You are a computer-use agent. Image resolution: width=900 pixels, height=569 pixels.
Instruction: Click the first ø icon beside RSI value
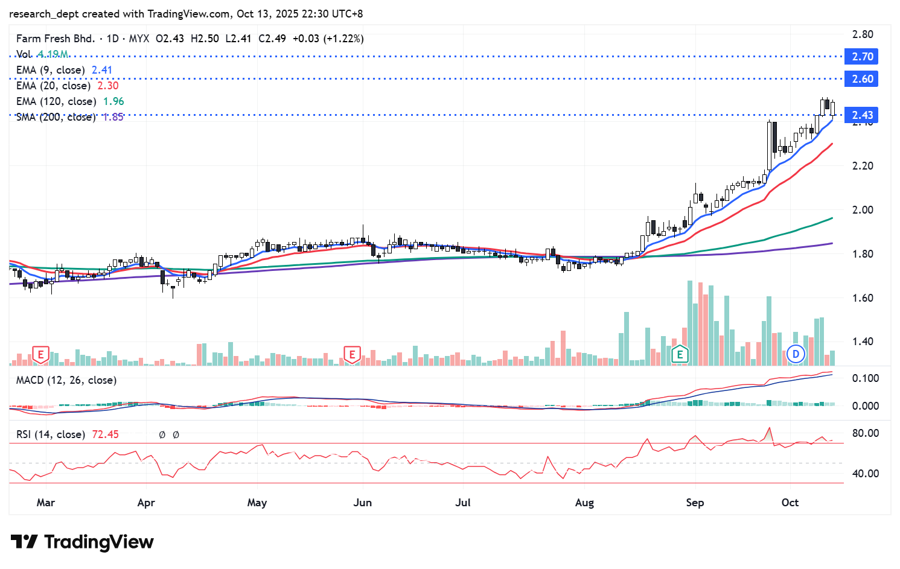pos(162,434)
